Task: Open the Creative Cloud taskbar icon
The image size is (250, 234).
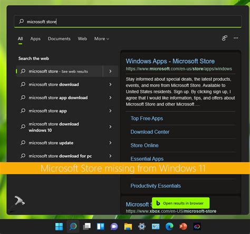Action: 197,227
